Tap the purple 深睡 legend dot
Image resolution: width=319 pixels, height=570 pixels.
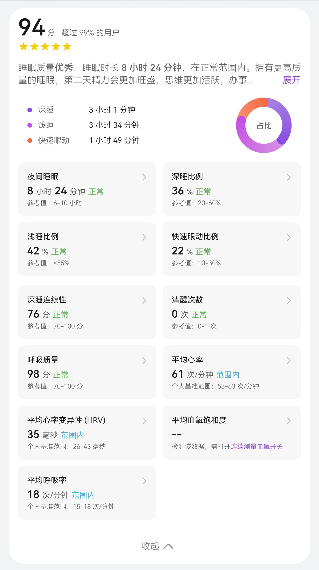(30, 110)
